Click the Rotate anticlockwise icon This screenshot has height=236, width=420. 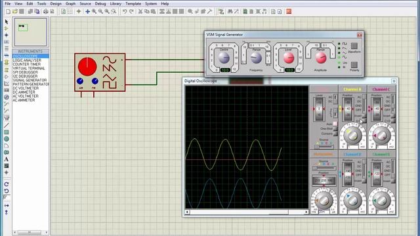tap(7, 191)
